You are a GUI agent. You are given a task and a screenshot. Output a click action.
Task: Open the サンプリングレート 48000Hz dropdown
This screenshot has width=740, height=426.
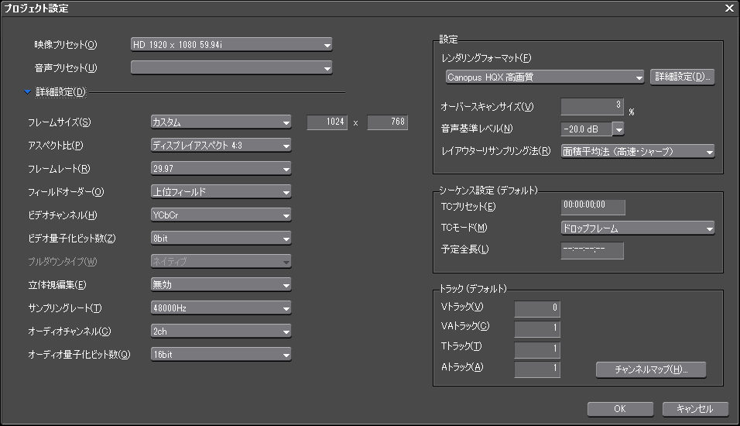(x=221, y=308)
